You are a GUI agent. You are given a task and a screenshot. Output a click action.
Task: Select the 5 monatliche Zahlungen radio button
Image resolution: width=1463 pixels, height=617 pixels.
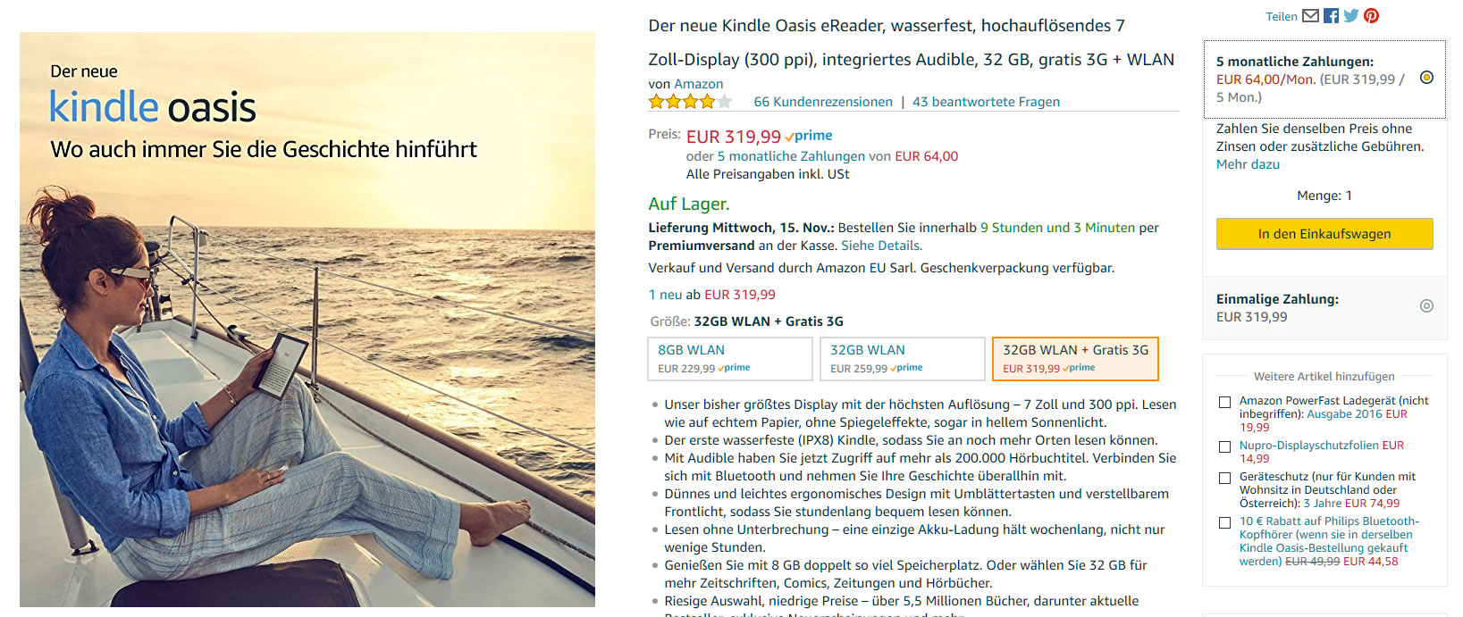pyautogui.click(x=1426, y=78)
